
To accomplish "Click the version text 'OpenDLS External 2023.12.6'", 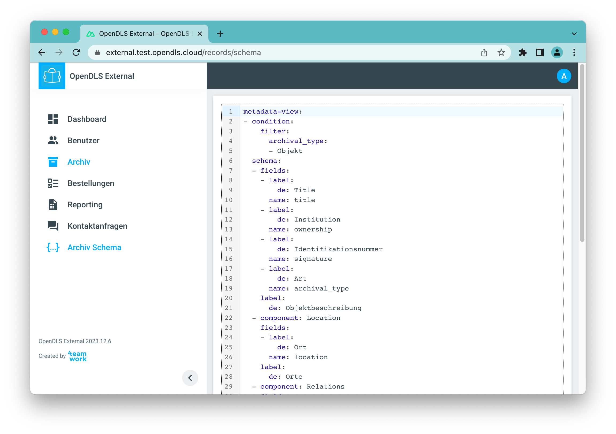I will (75, 341).
